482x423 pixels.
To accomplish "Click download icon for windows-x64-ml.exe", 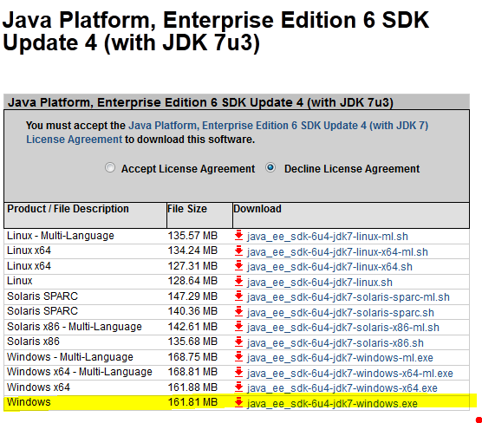I will pos(239,372).
